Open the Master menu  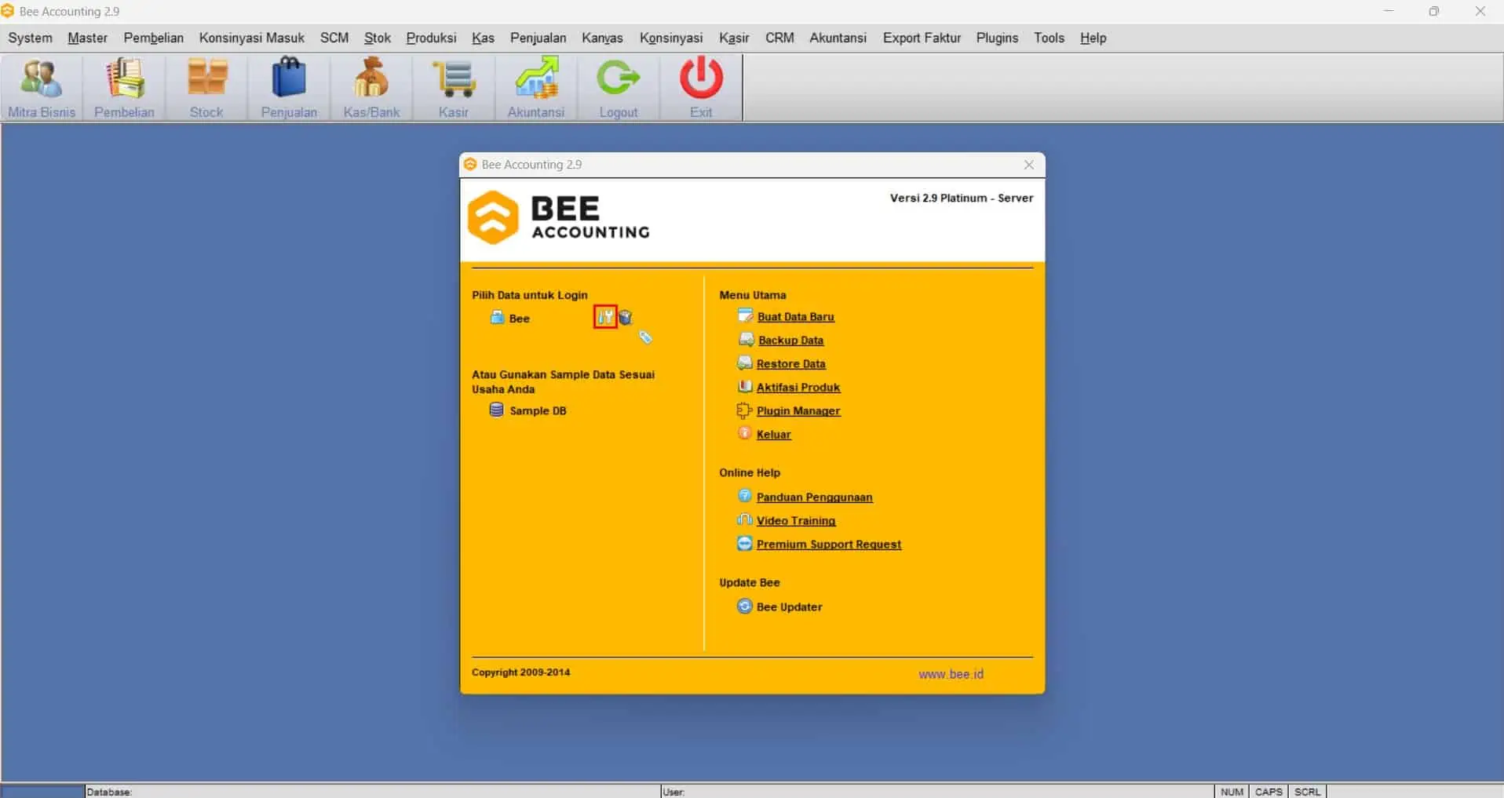point(87,38)
